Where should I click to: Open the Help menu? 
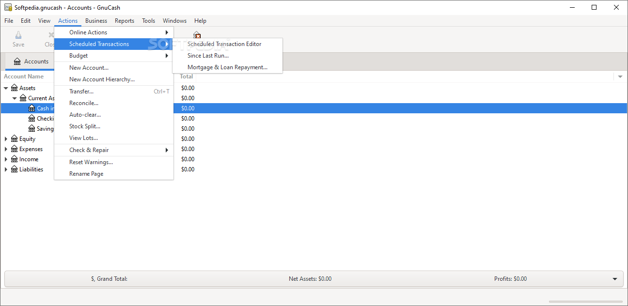pos(200,21)
